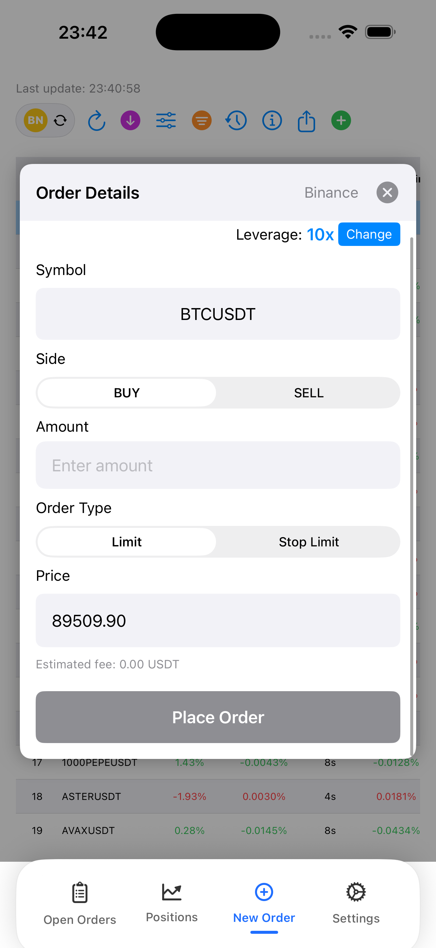This screenshot has width=436, height=948.
Task: Focus the Enter amount field
Action: [218, 465]
